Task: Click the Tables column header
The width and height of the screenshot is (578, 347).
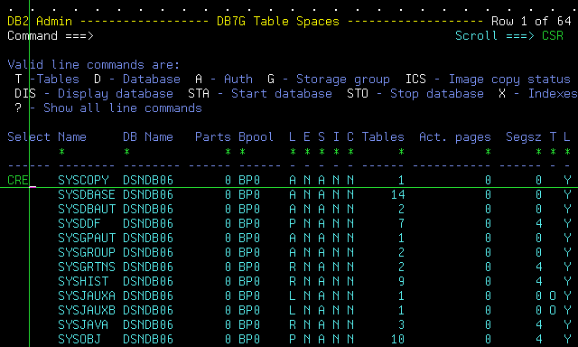Action: pyautogui.click(x=383, y=136)
